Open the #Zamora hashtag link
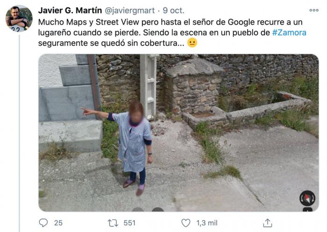Screen dimensions: 327x232 point(289,33)
